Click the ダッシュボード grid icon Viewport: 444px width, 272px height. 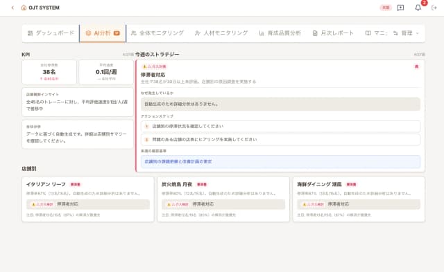30,33
